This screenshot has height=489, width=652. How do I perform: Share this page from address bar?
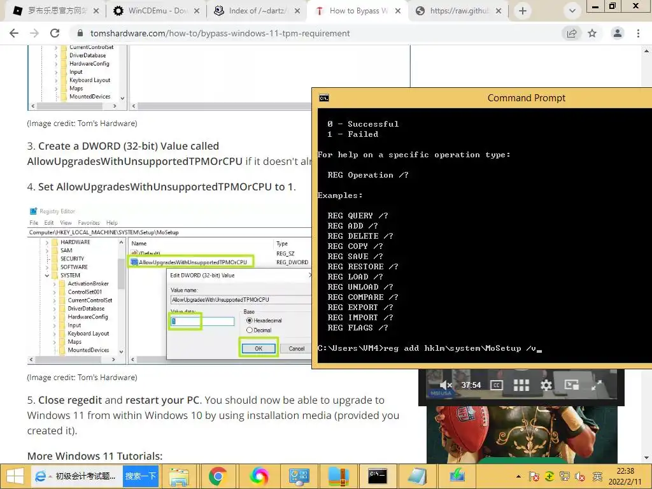572,33
